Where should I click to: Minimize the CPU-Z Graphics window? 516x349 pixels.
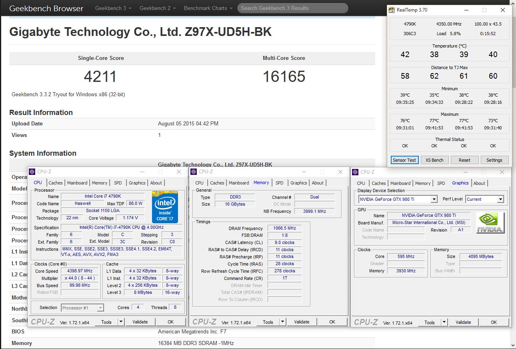pos(465,172)
